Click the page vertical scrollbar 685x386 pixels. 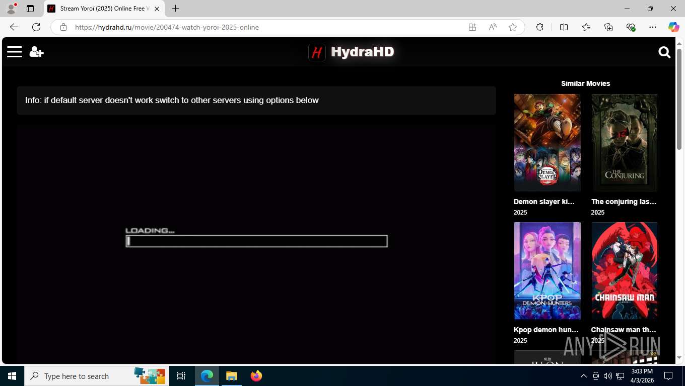[x=679, y=99]
